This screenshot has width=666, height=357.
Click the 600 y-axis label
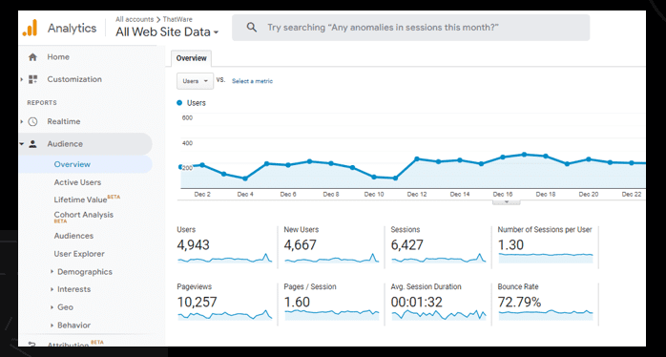187,117
